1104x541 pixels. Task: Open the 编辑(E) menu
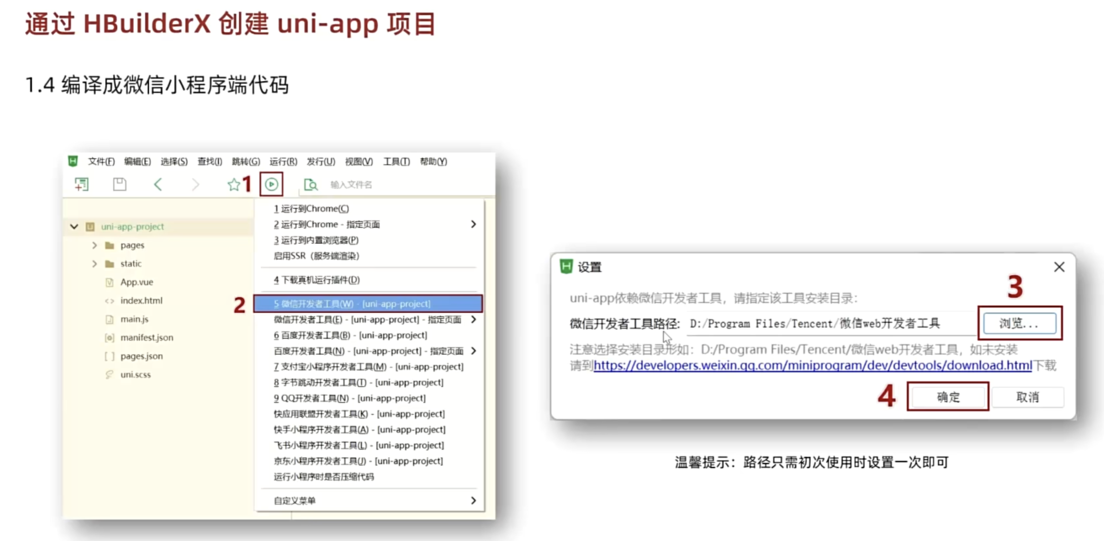[x=138, y=161]
